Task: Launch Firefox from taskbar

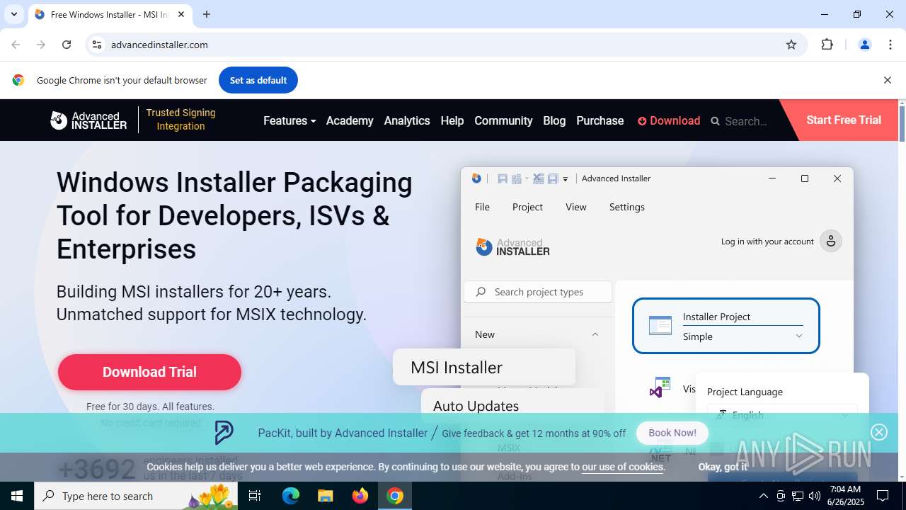Action: pyautogui.click(x=360, y=496)
